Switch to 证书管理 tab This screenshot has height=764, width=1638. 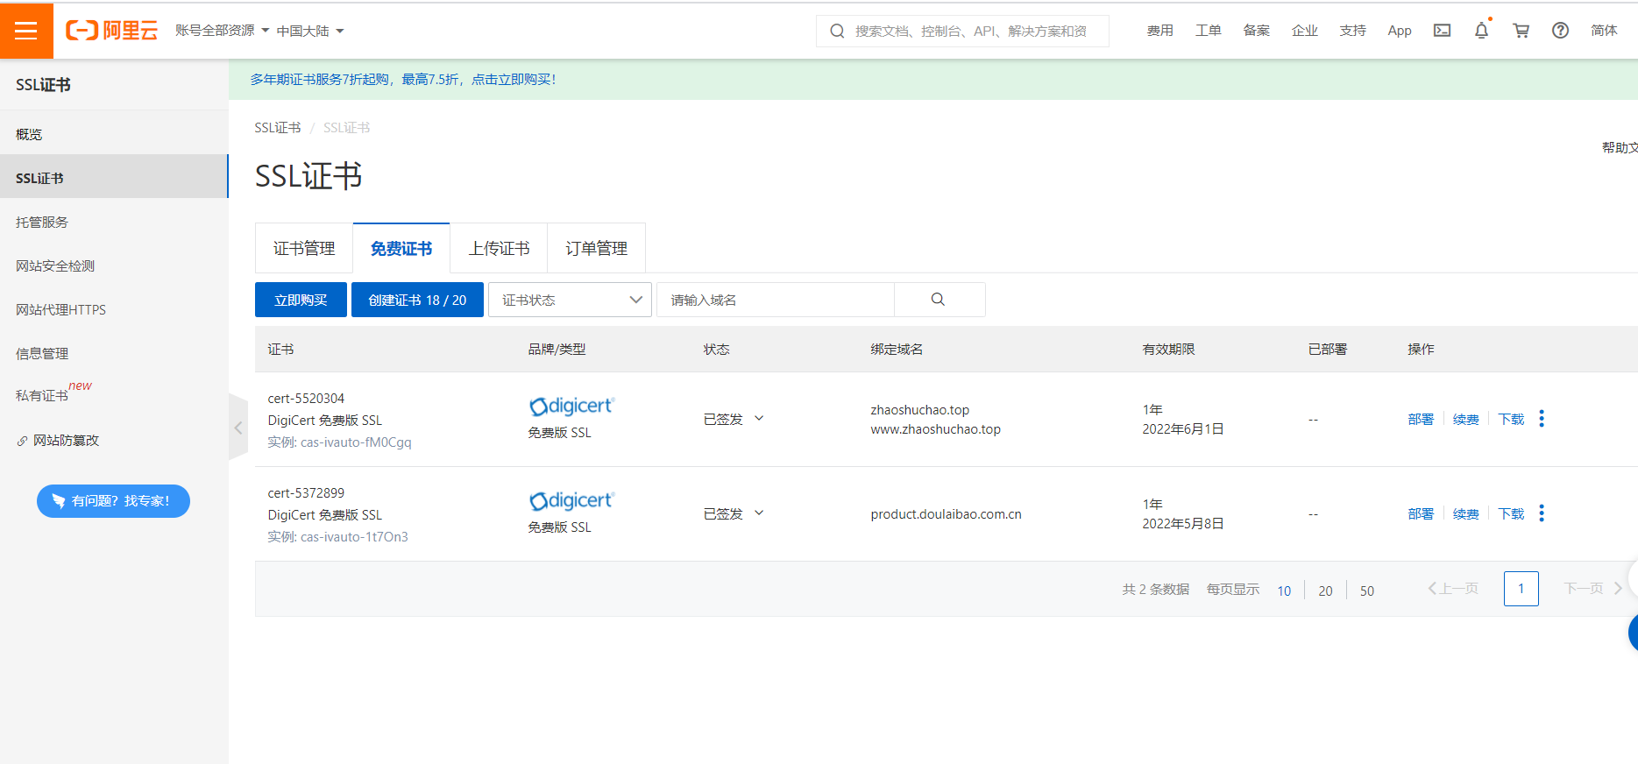point(304,249)
